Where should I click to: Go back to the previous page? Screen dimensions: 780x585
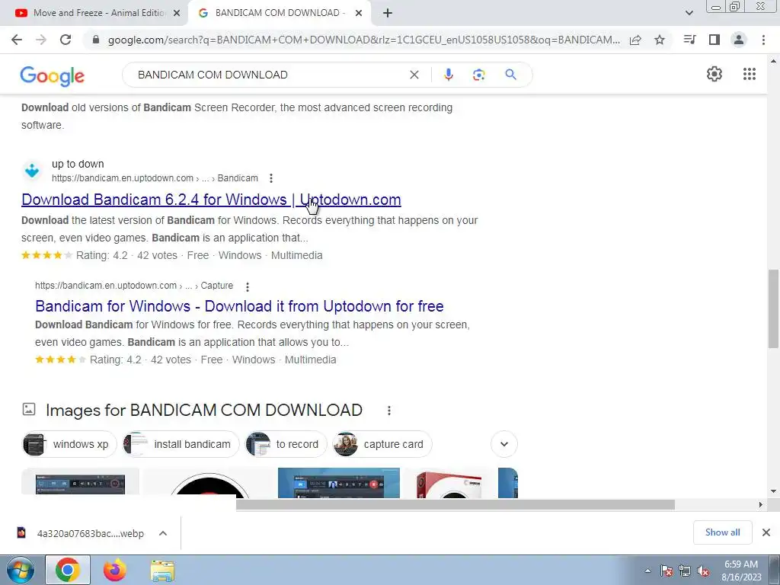(17, 40)
